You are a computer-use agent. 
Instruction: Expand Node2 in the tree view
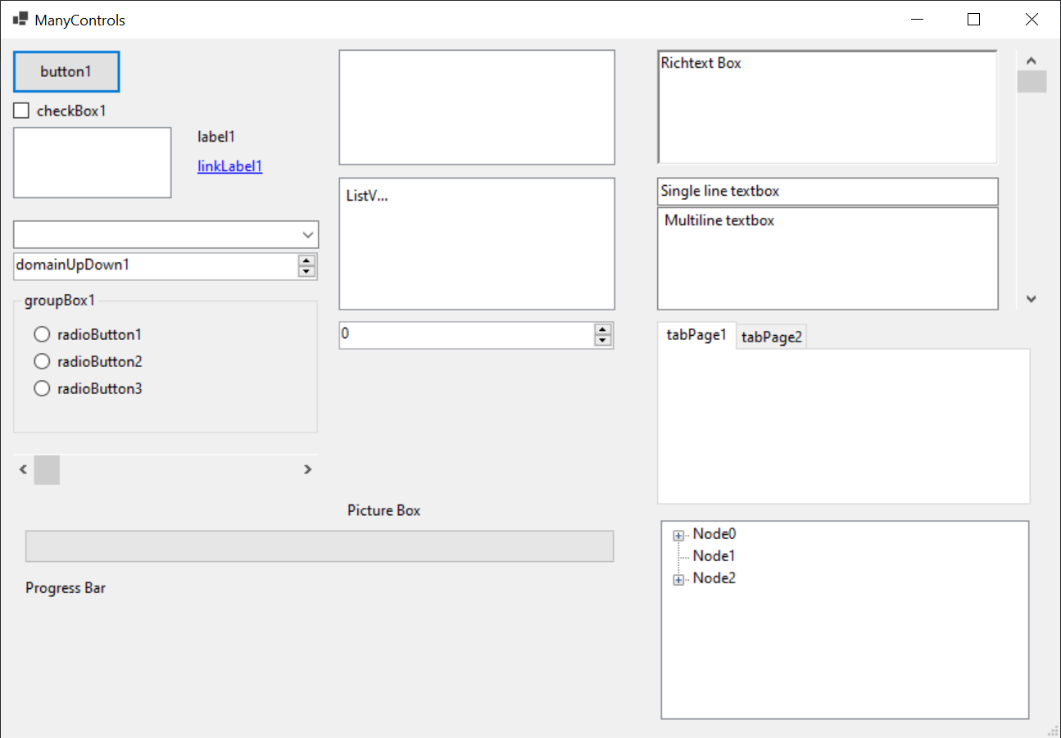(x=678, y=580)
